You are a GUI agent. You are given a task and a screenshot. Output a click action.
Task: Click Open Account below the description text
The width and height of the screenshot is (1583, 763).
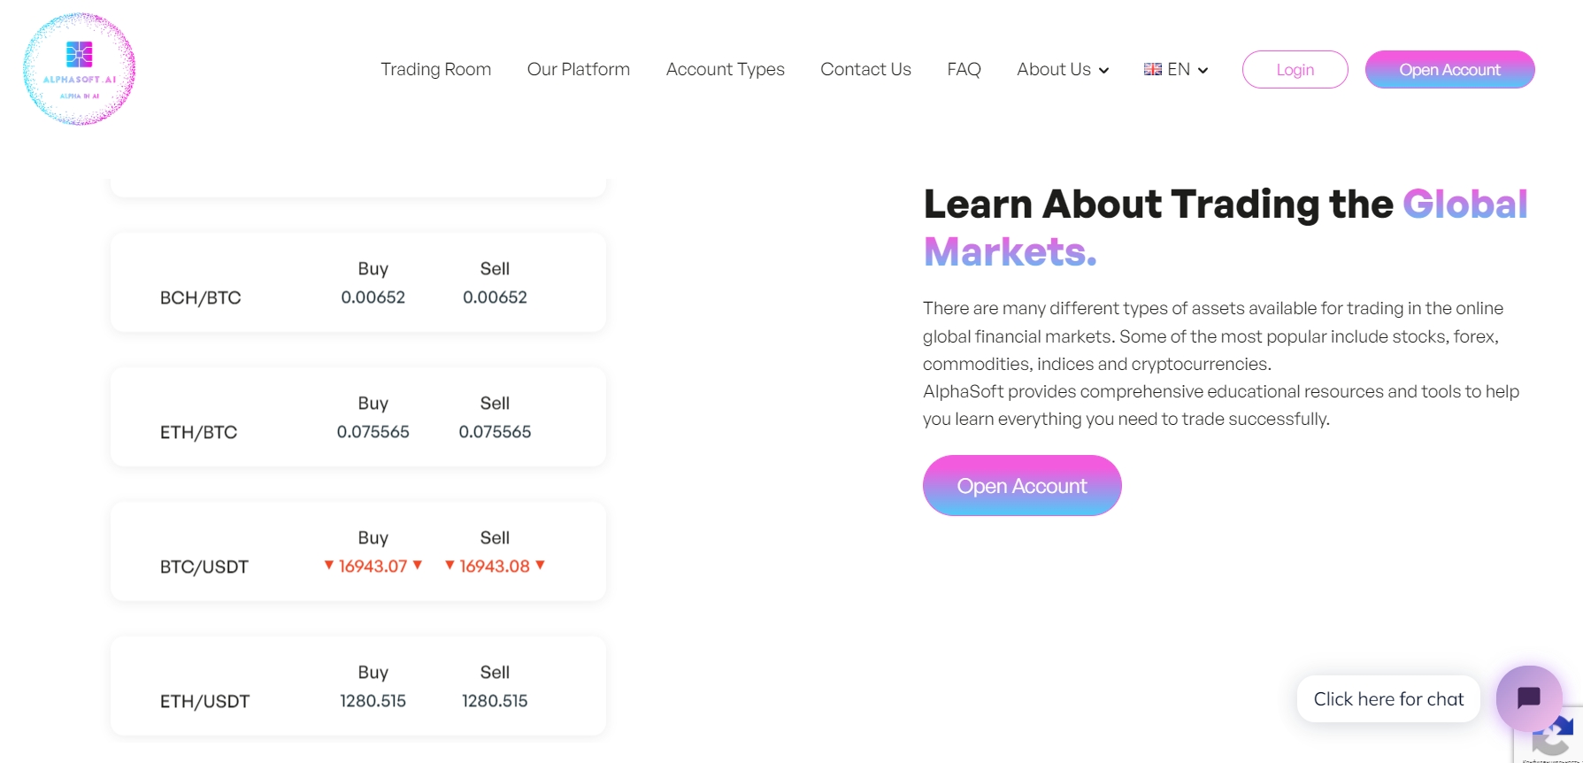tap(1022, 486)
